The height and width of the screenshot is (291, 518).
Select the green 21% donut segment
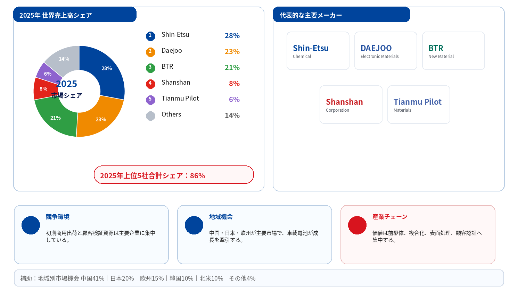pos(56,117)
